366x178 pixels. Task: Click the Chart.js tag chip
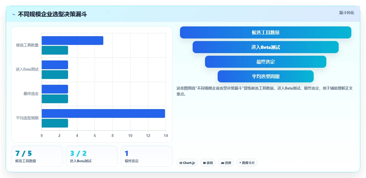click(x=187, y=163)
